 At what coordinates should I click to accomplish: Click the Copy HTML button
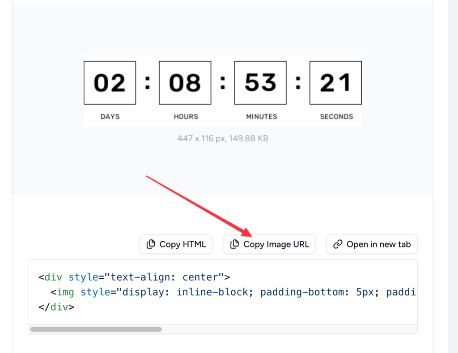click(176, 244)
